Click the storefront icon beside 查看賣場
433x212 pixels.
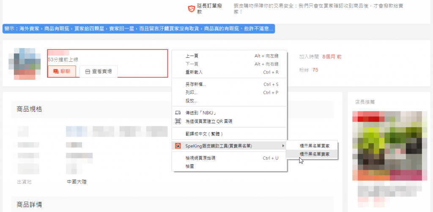click(88, 72)
